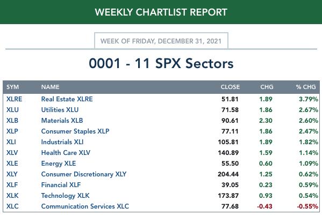Sort by the % CHG column header
Viewport: 322px width, 215px height.
(x=306, y=87)
